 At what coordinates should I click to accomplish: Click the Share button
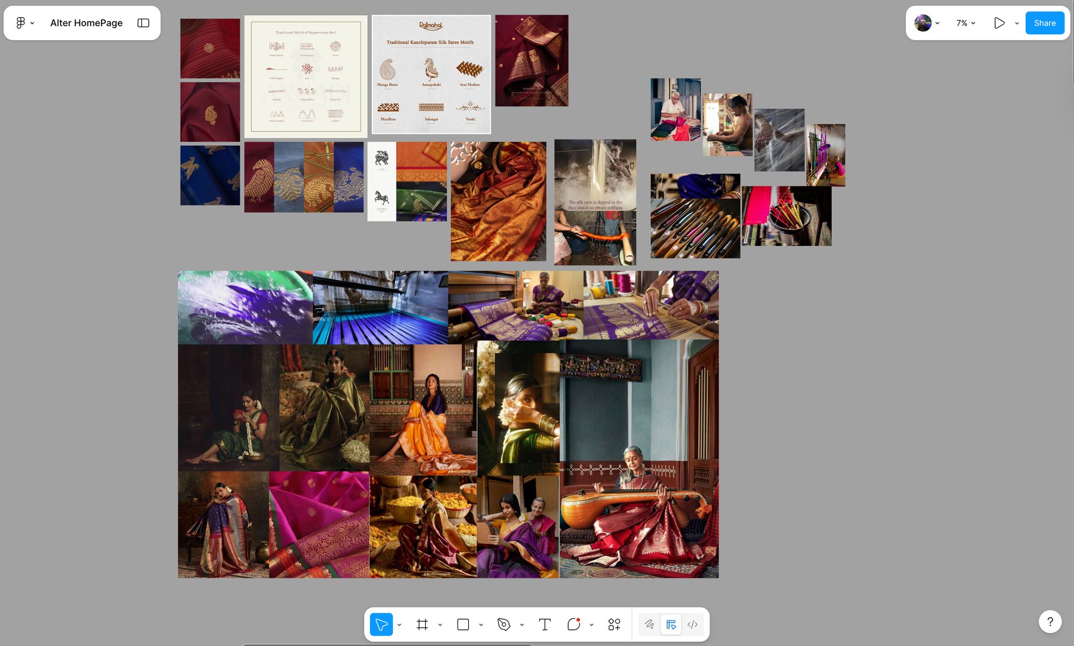(1044, 23)
